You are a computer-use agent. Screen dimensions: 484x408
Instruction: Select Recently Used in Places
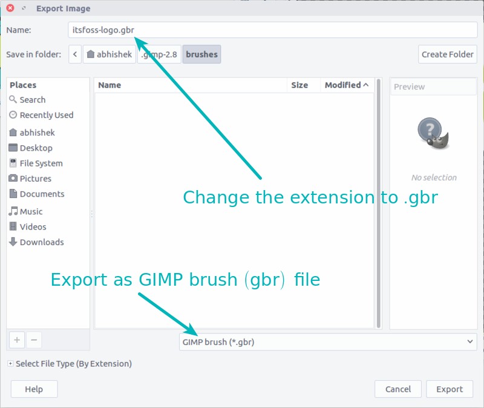[x=47, y=115]
